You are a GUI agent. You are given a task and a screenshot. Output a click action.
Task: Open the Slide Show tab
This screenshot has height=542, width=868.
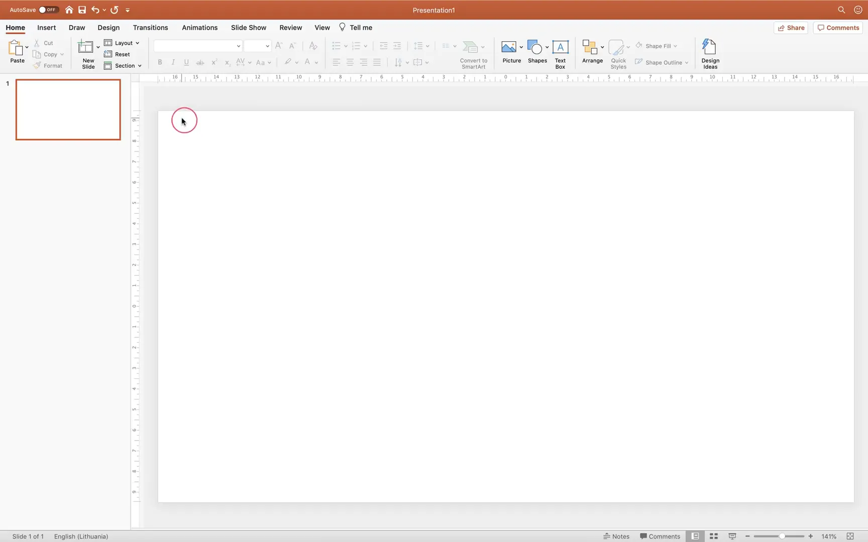tap(249, 28)
